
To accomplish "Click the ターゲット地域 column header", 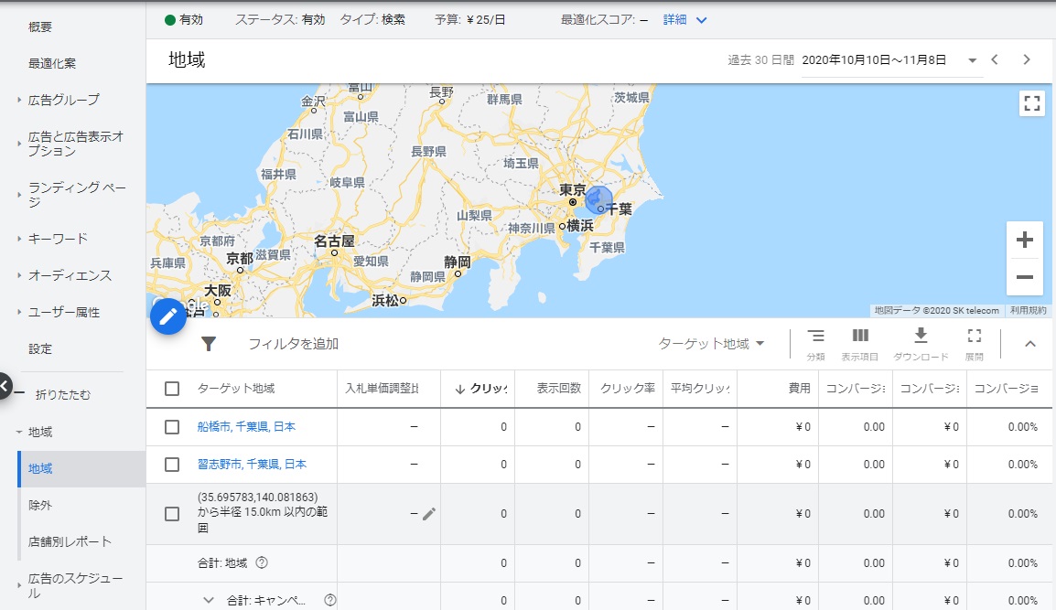I will (236, 389).
